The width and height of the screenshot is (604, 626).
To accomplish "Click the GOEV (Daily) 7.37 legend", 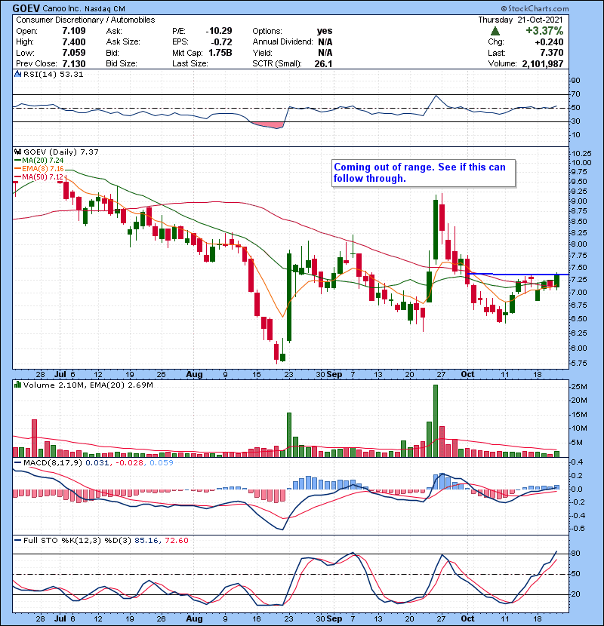I will tap(60, 152).
